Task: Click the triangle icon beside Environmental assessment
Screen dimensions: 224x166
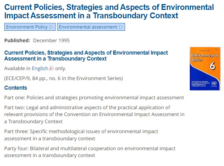Action: [x=121, y=27]
